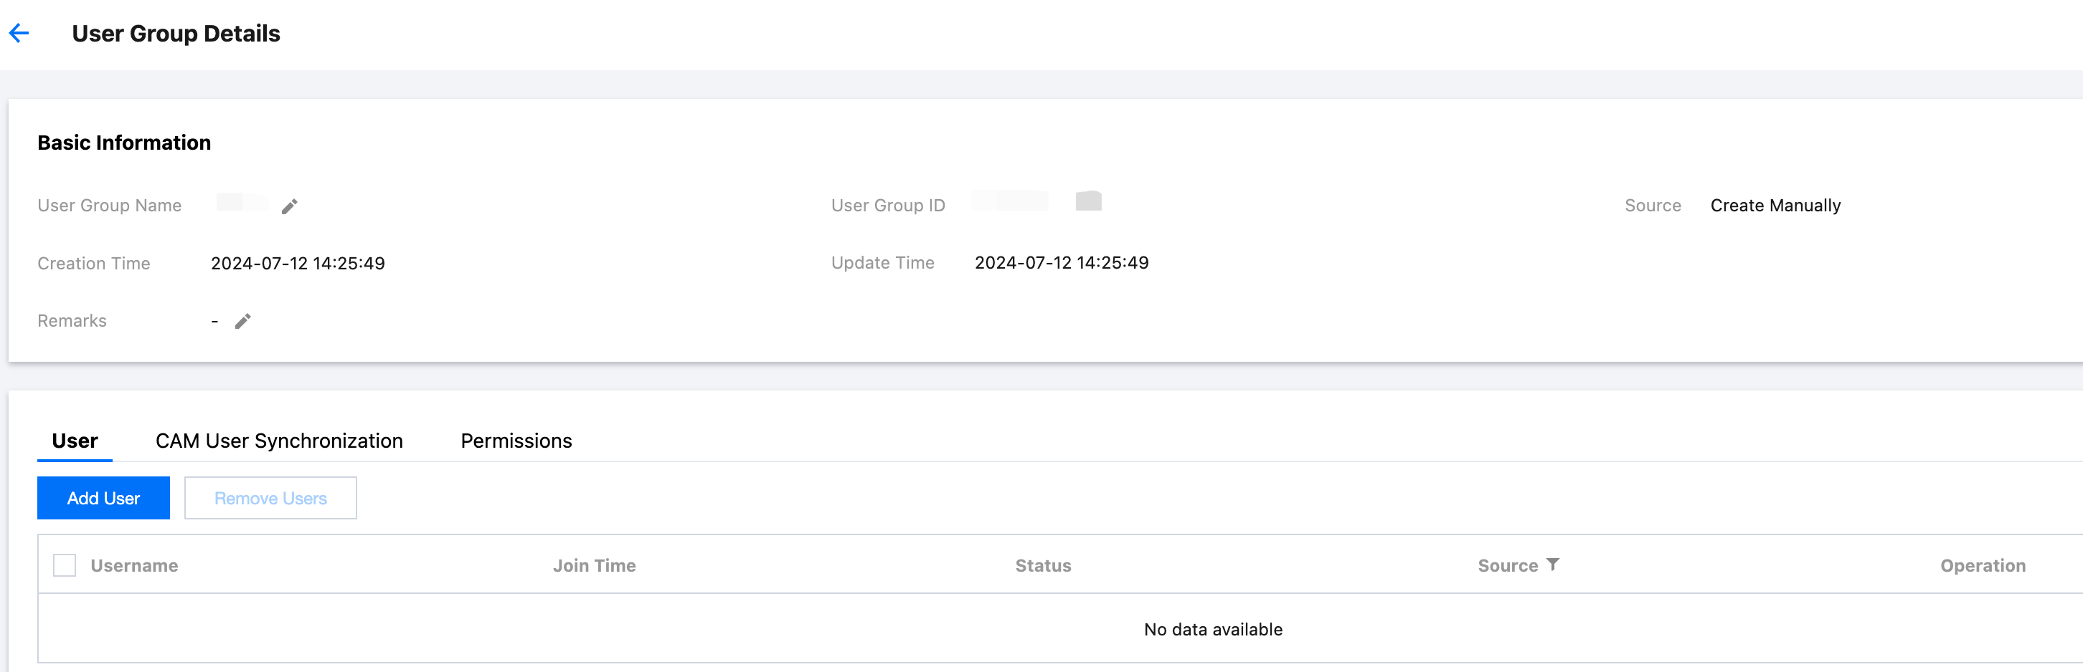Viewport: 2083px width, 672px height.
Task: Click the No data available message
Action: pyautogui.click(x=1213, y=629)
